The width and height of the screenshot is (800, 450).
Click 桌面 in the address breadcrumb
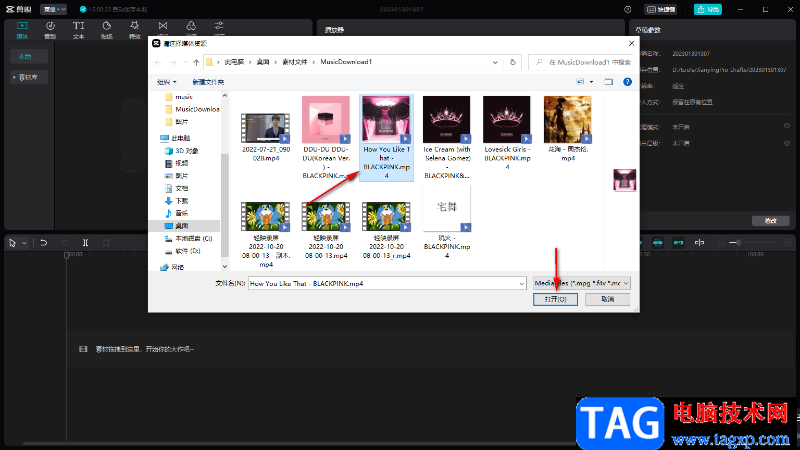pyautogui.click(x=263, y=62)
